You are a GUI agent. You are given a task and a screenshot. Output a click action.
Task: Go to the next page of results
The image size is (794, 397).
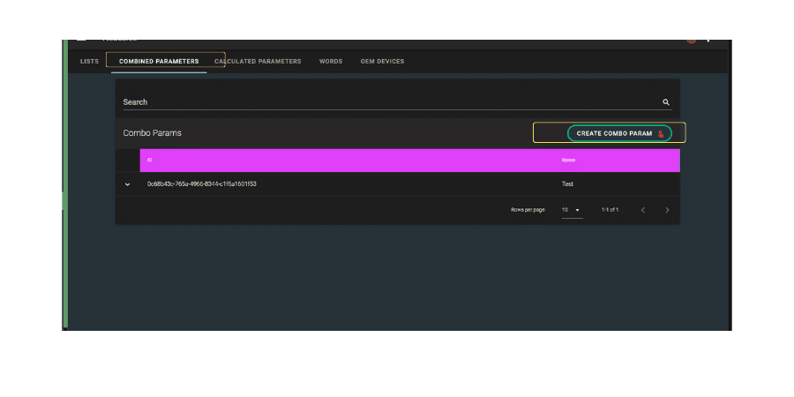(x=667, y=210)
